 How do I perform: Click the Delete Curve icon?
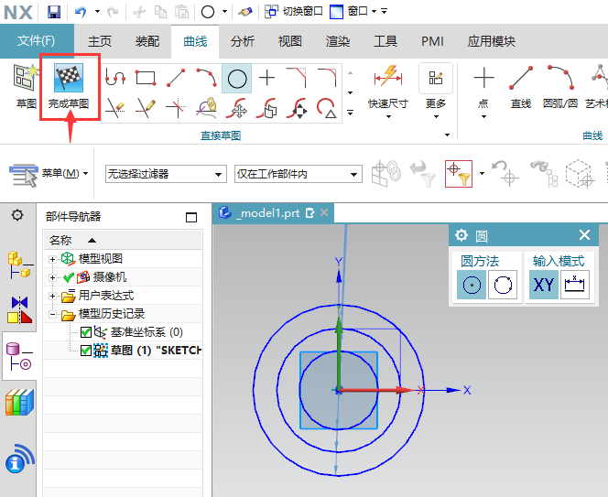coord(327,108)
